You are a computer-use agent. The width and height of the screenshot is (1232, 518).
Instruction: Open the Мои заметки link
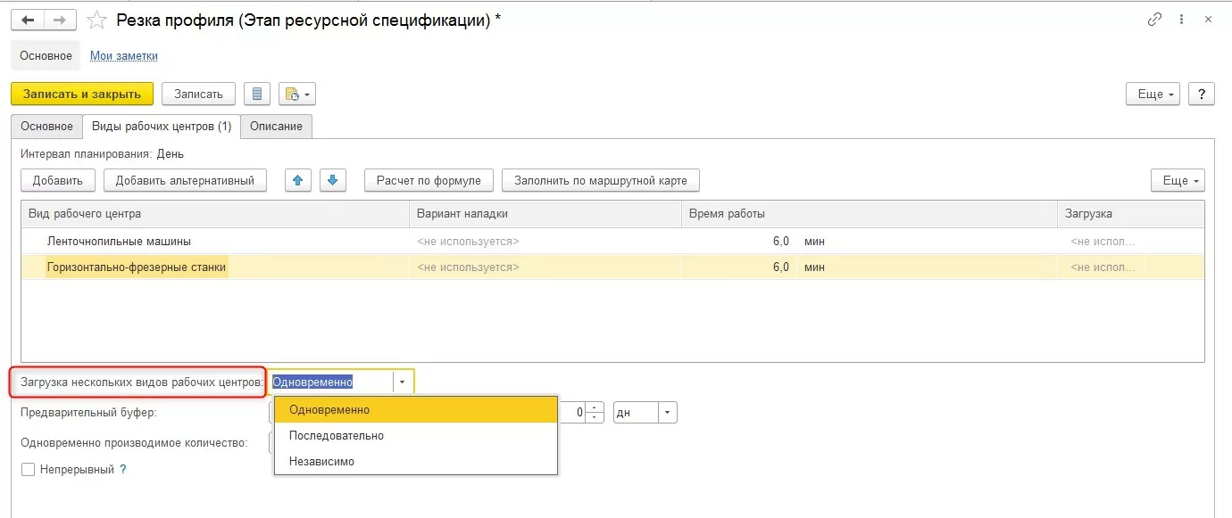(x=124, y=55)
